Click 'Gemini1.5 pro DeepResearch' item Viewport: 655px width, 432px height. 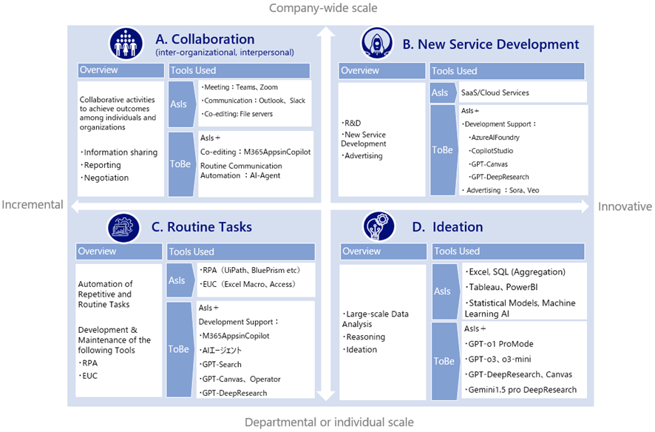tap(520, 390)
